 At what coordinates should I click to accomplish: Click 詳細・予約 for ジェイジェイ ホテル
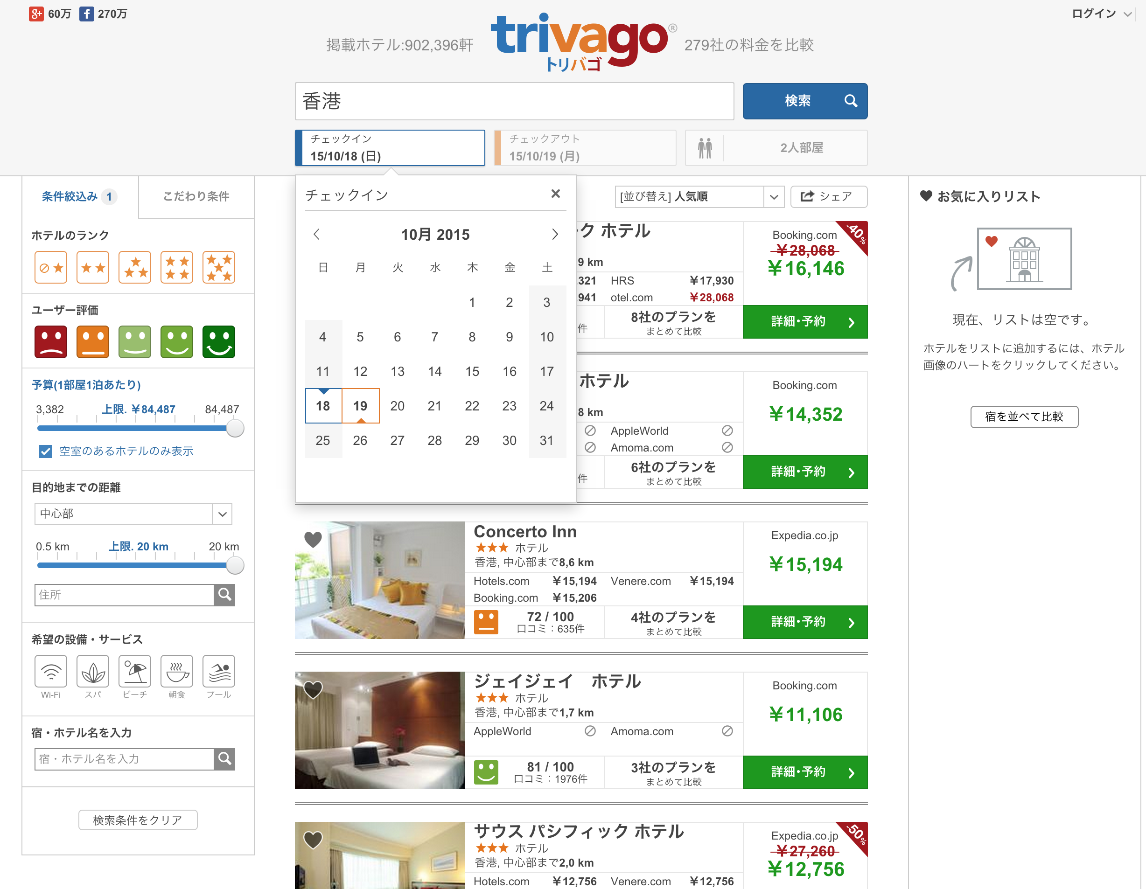pyautogui.click(x=805, y=772)
